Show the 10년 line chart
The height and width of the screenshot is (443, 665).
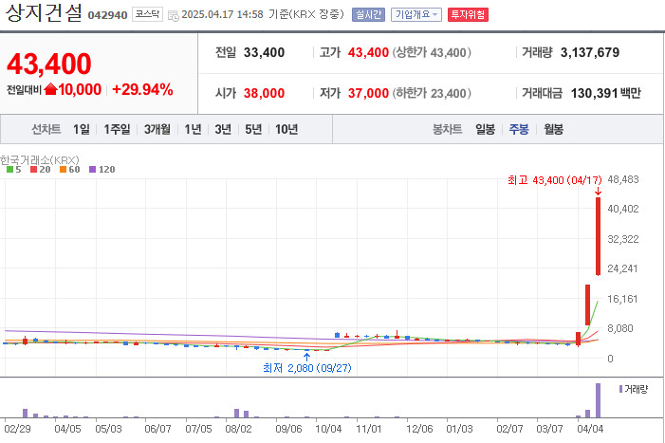tap(286, 129)
